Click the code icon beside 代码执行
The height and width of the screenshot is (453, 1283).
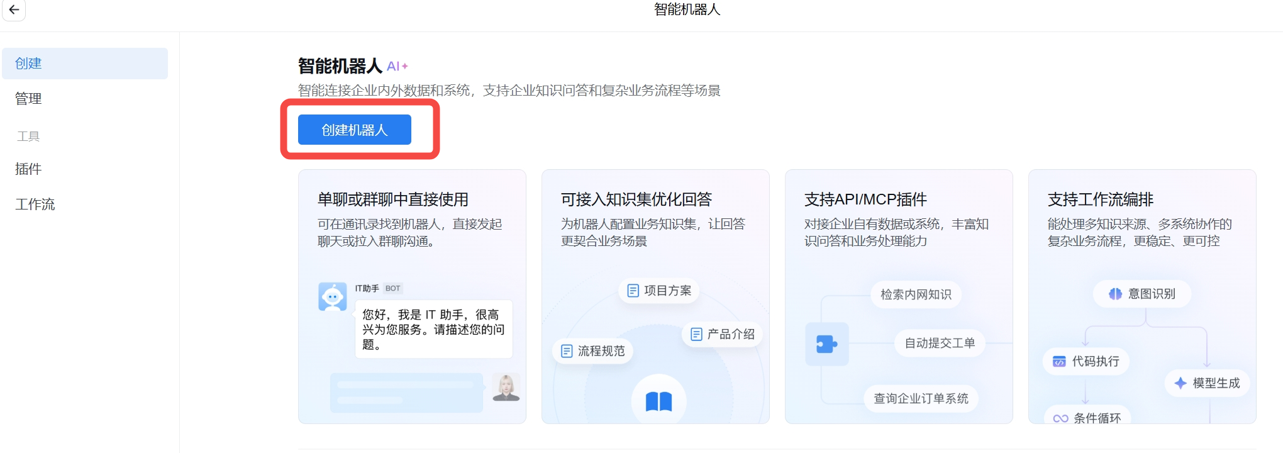(1059, 361)
